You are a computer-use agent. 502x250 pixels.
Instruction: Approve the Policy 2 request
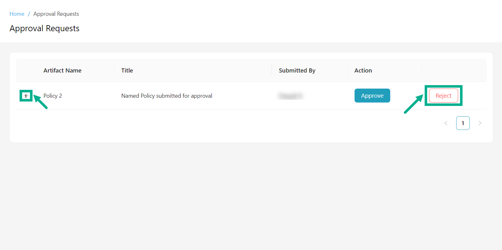[x=372, y=96]
